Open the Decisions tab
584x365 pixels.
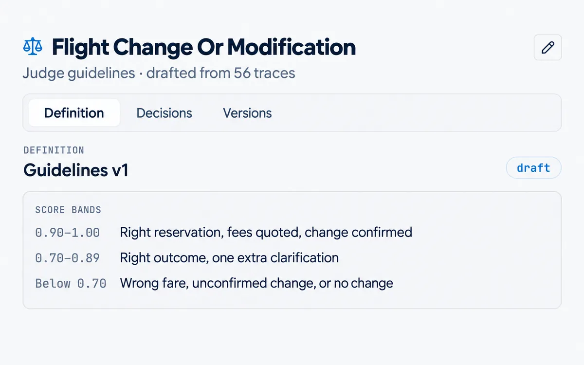tap(164, 113)
